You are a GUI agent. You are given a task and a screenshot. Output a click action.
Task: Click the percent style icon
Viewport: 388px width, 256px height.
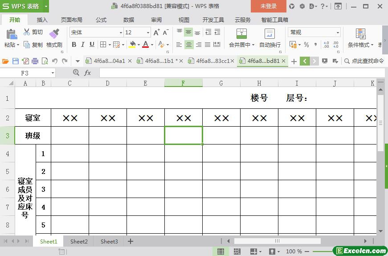click(306, 45)
